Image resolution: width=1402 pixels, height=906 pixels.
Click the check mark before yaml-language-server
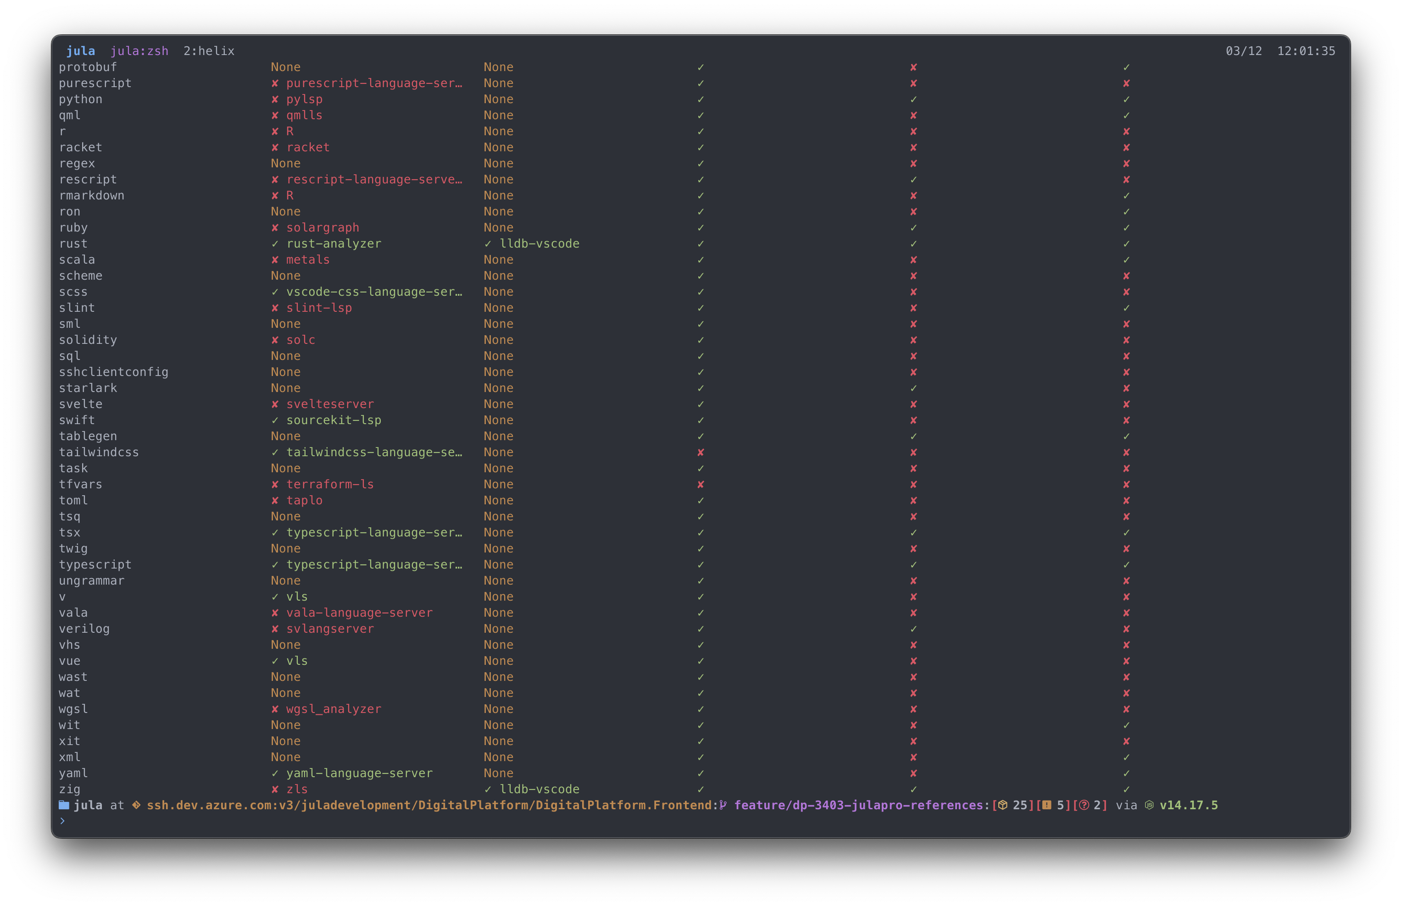pos(275,773)
